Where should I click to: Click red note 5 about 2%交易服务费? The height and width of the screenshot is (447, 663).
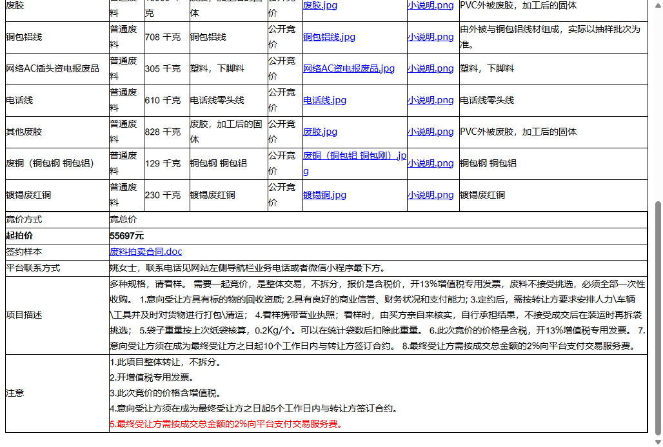point(226,424)
